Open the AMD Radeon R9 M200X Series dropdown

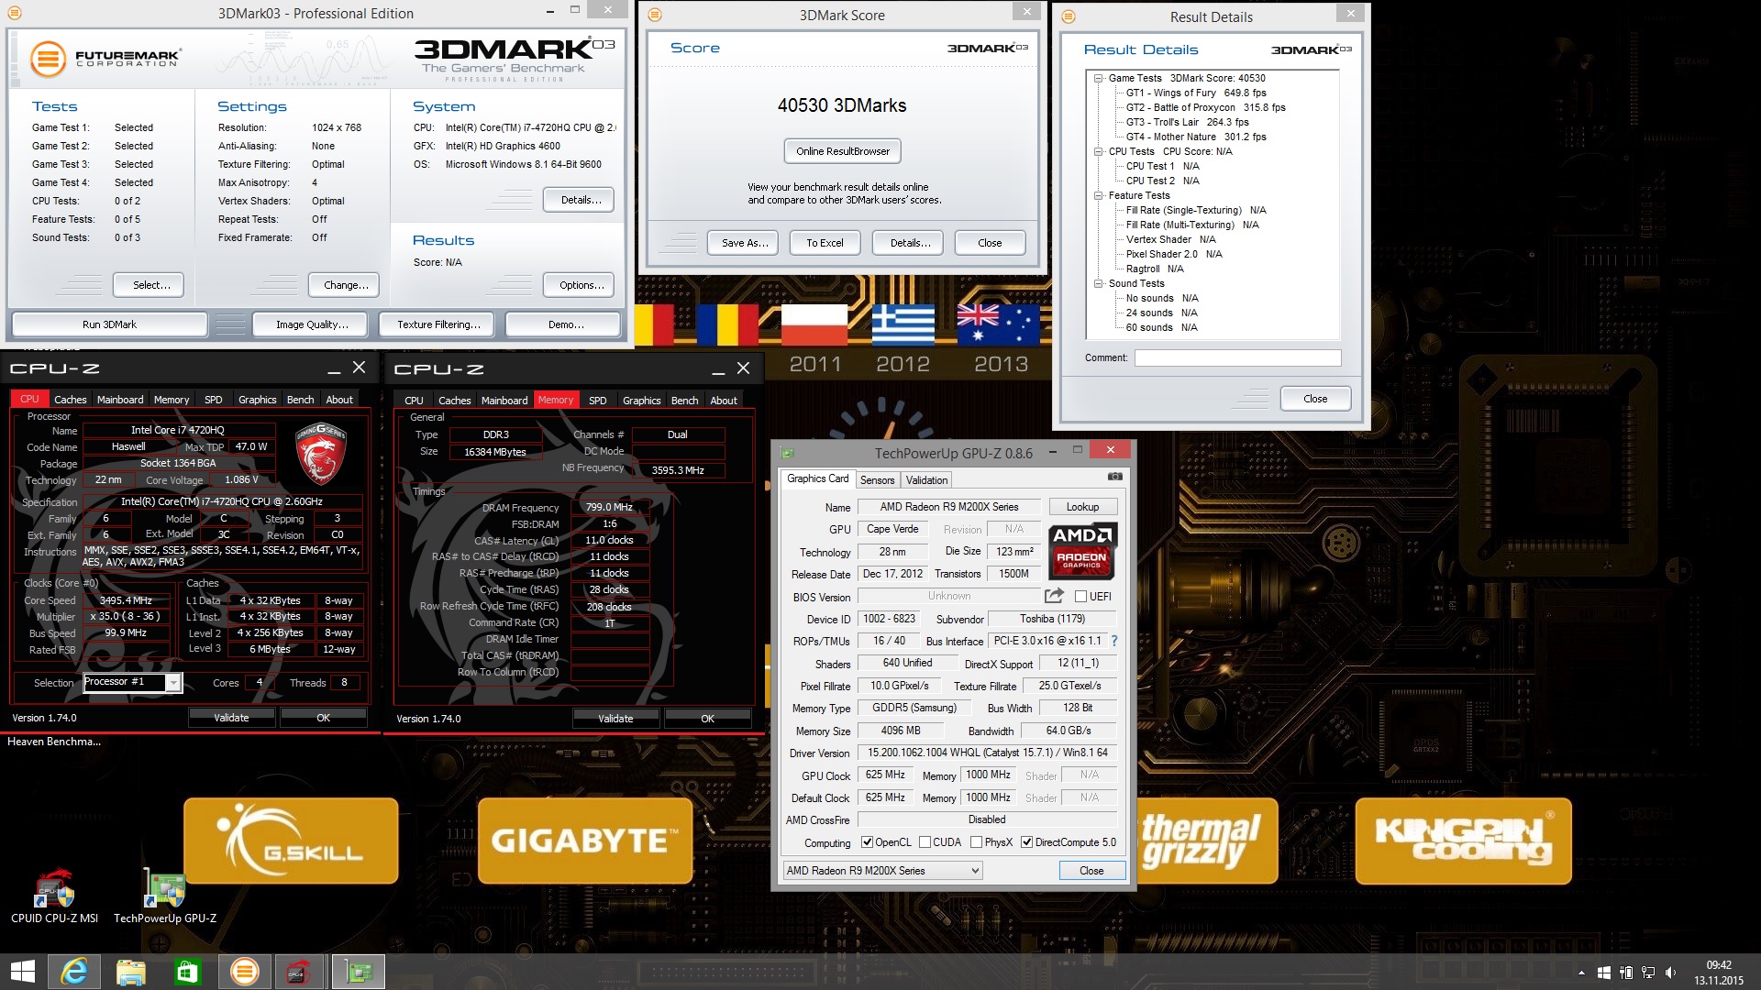pos(882,871)
